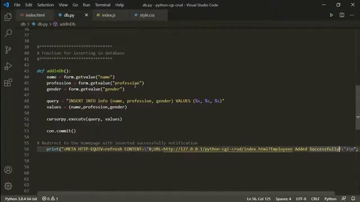Change line endings via CRLF item
The width and height of the screenshot is (360, 202).
(x=315, y=199)
